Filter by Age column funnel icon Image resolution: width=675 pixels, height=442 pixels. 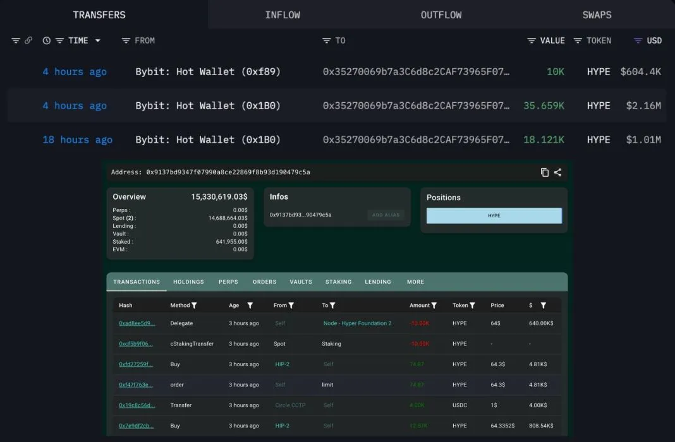[x=250, y=305]
